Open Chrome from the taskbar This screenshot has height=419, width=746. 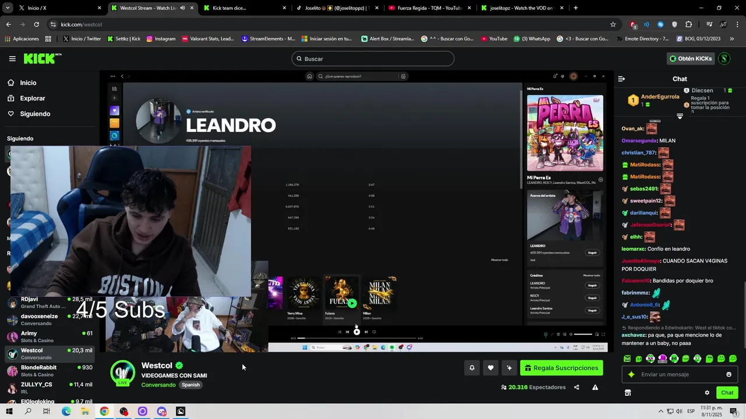[104, 411]
